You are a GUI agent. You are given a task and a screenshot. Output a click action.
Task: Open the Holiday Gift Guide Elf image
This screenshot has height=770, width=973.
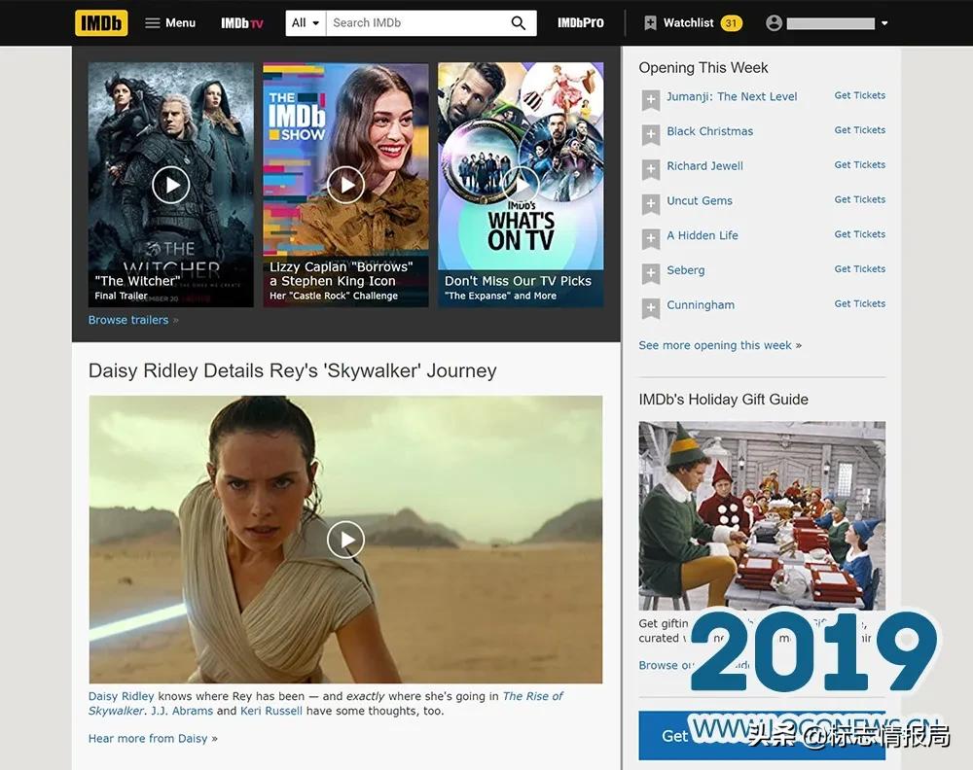(762, 516)
